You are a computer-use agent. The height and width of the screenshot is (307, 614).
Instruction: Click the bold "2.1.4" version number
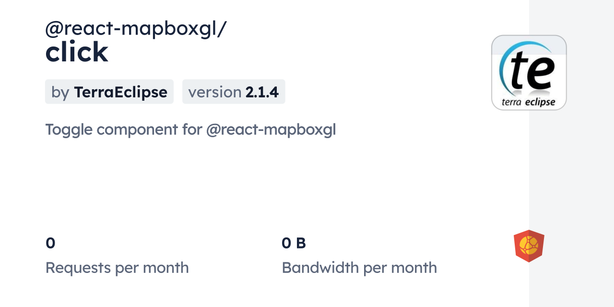pos(262,92)
